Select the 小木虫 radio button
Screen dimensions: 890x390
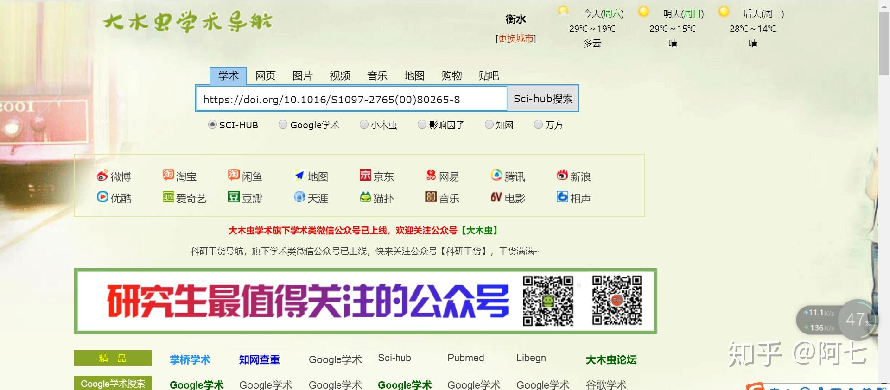(364, 125)
